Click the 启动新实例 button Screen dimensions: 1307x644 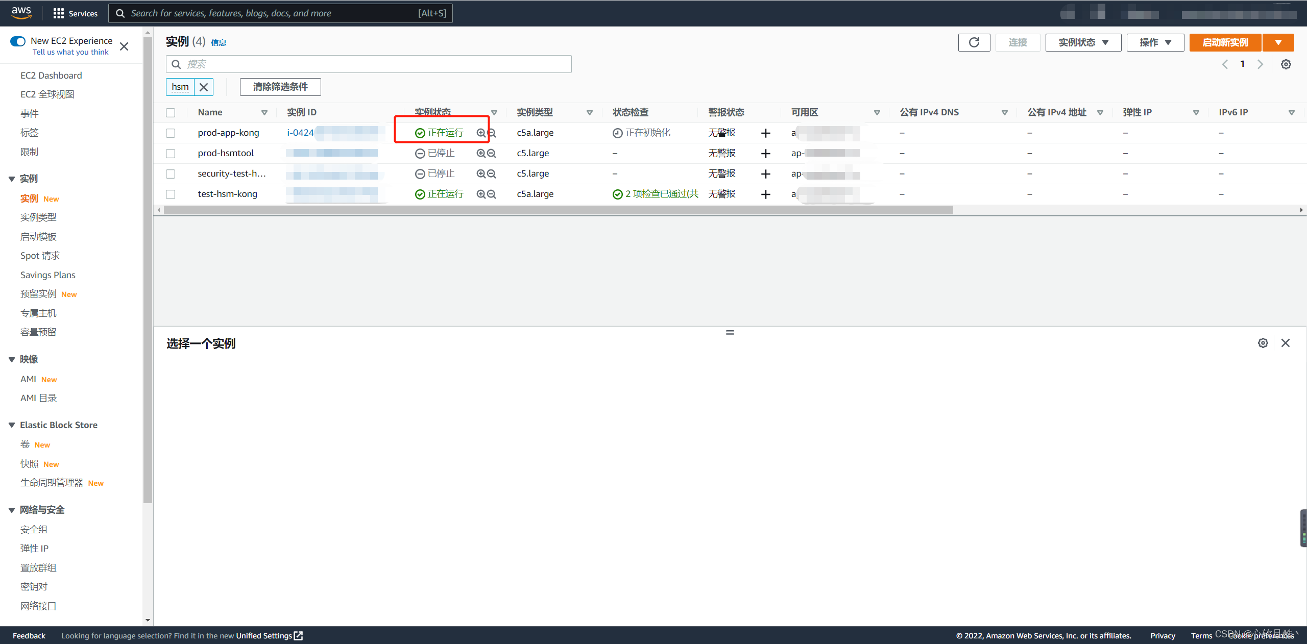(1225, 42)
